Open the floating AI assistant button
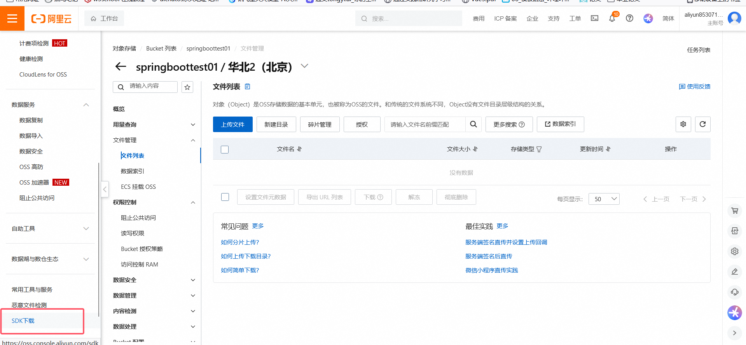This screenshot has width=746, height=345. 734,312
